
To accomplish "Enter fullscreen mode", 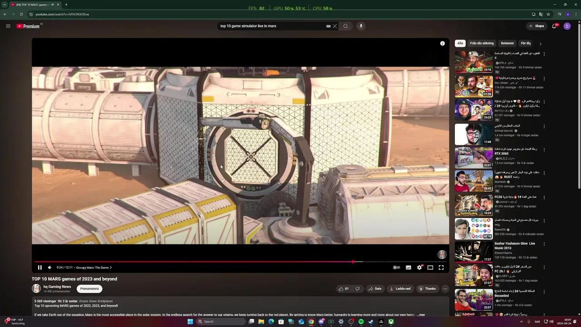I will [x=441, y=268].
